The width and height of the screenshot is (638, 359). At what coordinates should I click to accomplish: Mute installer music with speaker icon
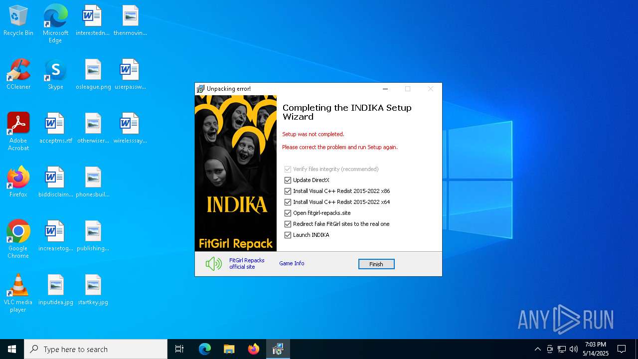[214, 264]
